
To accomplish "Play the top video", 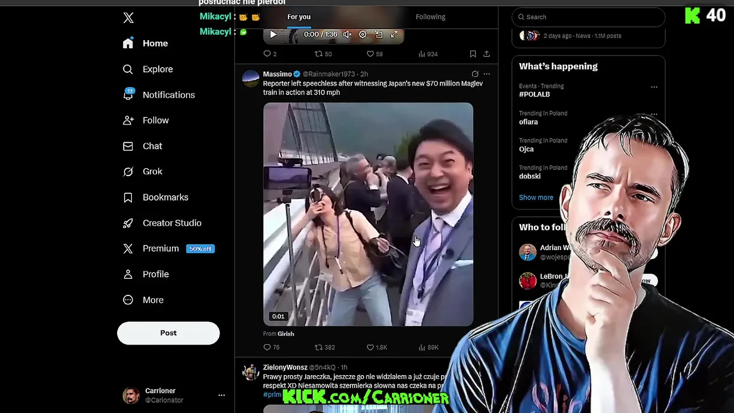I will (x=274, y=34).
